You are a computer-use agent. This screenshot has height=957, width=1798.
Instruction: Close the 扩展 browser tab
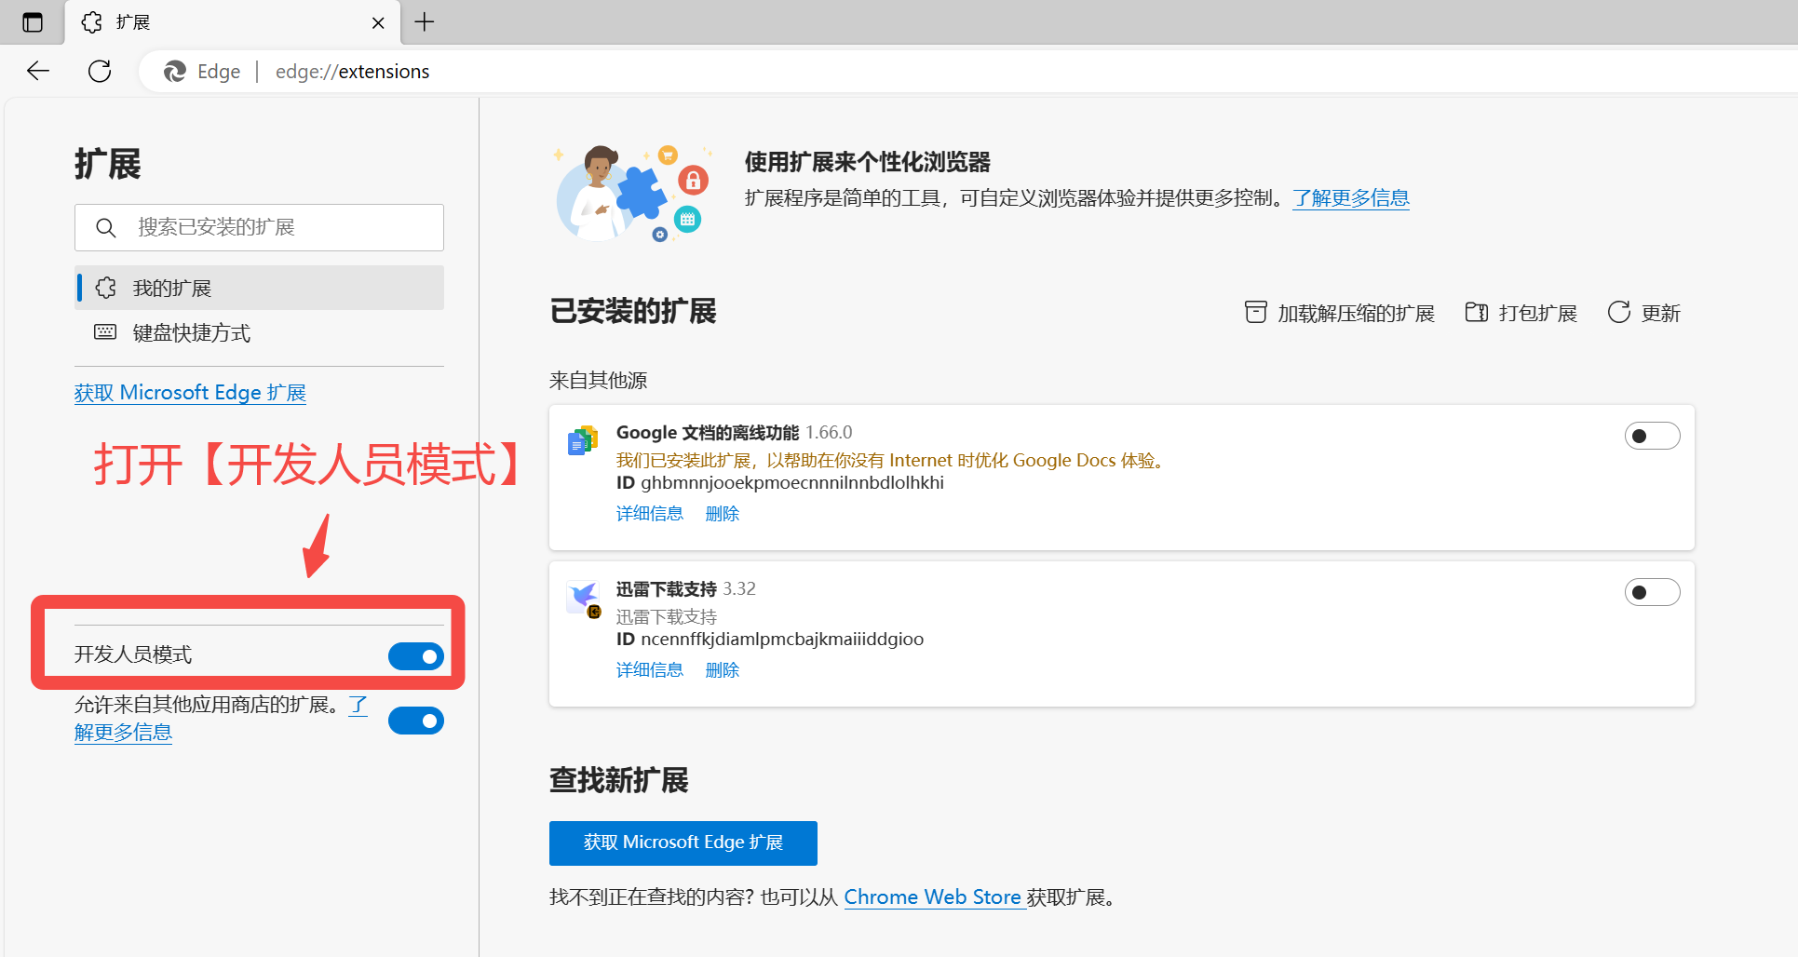click(x=378, y=22)
